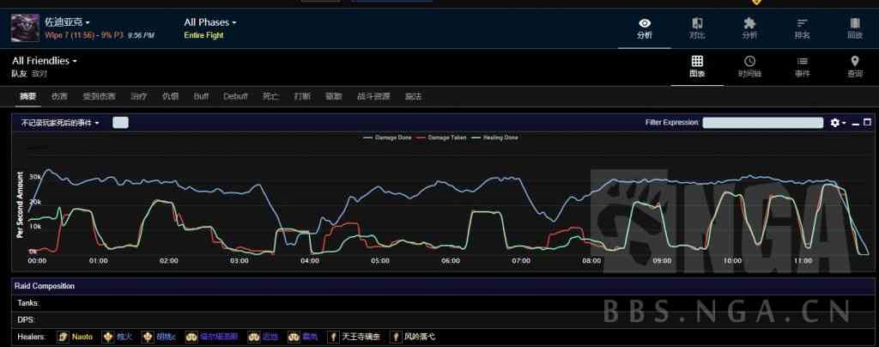
Task: Click the Entire Fight phase text
Action: 203,35
